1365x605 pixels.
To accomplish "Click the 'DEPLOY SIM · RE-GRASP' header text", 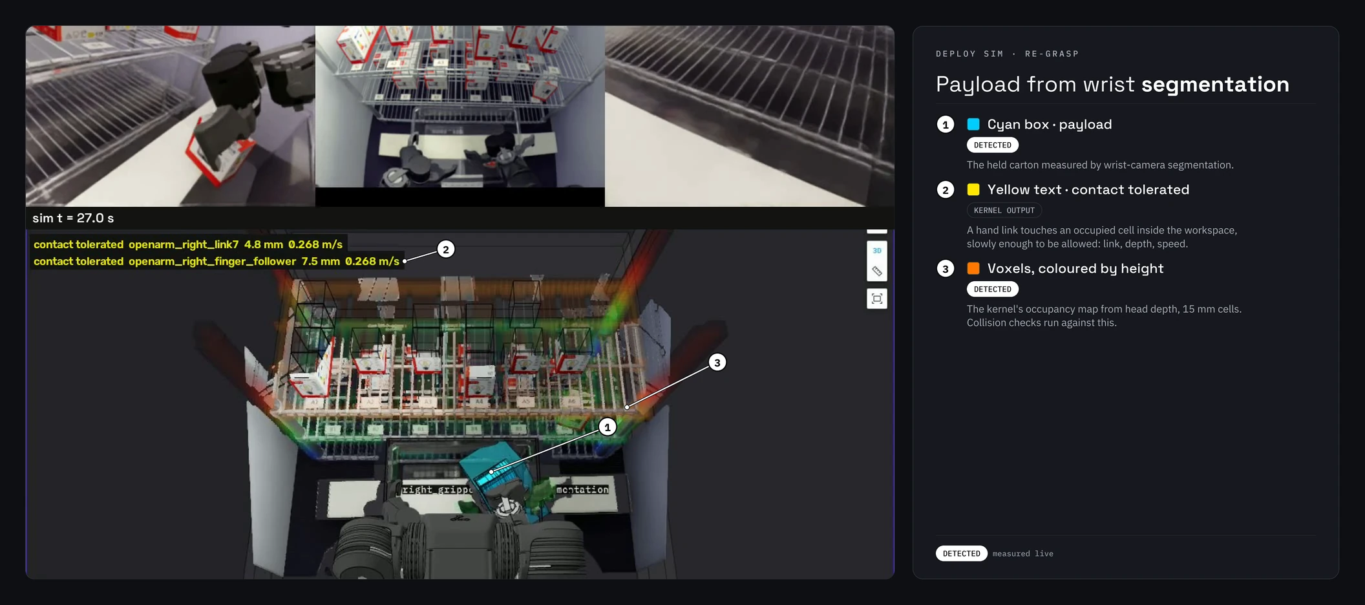I will 1008,54.
